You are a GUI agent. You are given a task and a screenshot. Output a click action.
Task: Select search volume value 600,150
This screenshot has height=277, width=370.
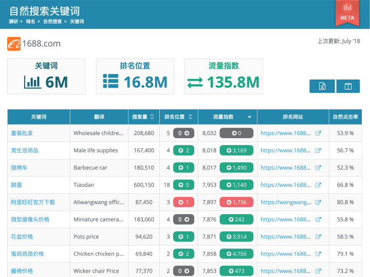[144, 185]
